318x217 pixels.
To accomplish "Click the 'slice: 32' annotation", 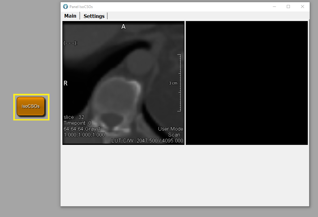I will point(74,117).
